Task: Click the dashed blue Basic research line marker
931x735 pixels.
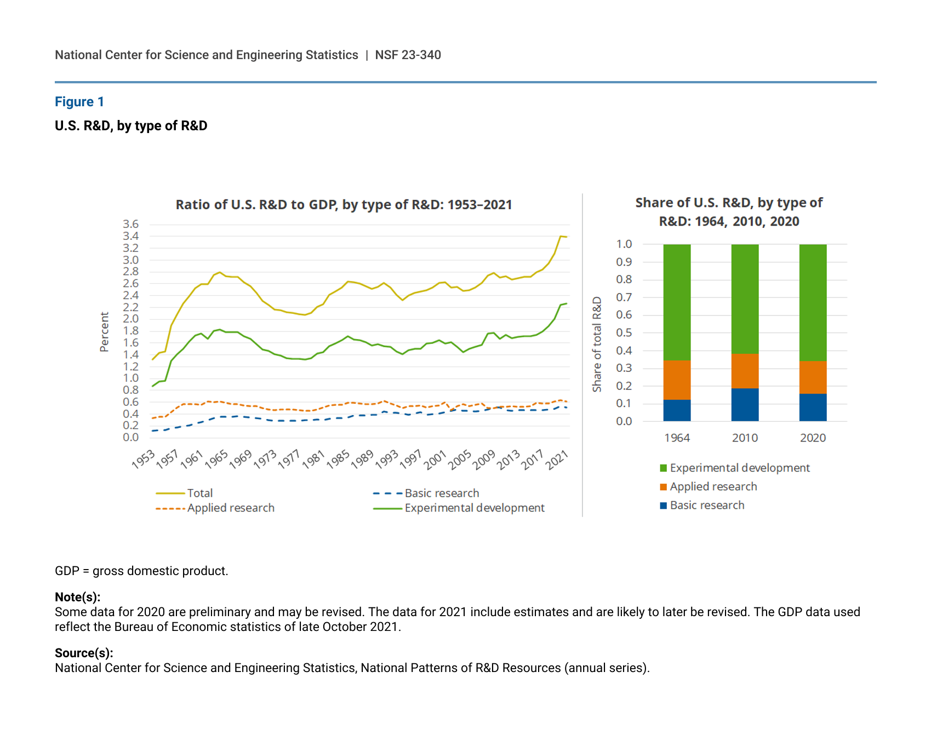Action: pyautogui.click(x=387, y=493)
